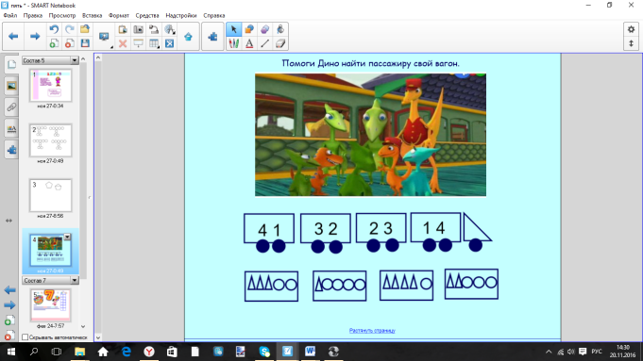Image resolution: width=643 pixels, height=361 pixels.
Task: Expand the 'Состав 5' group dropdown
Action: pyautogui.click(x=75, y=60)
